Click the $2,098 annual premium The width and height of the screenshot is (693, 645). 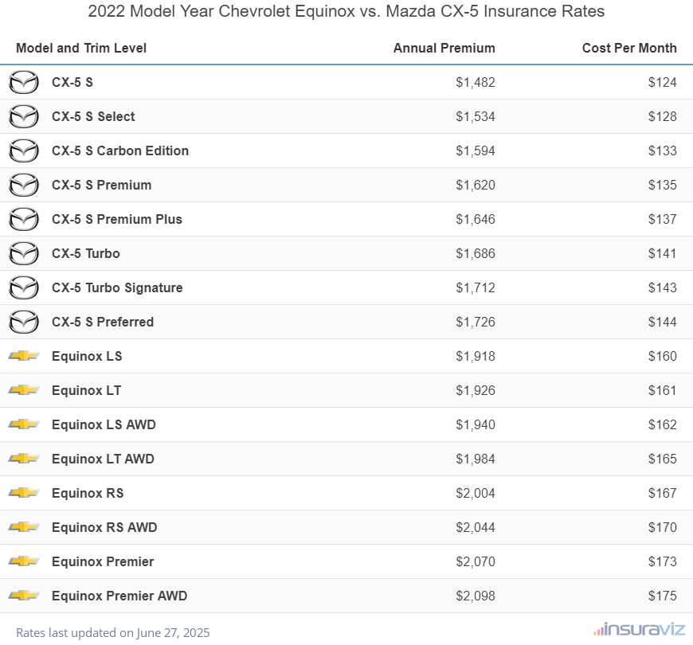click(476, 596)
